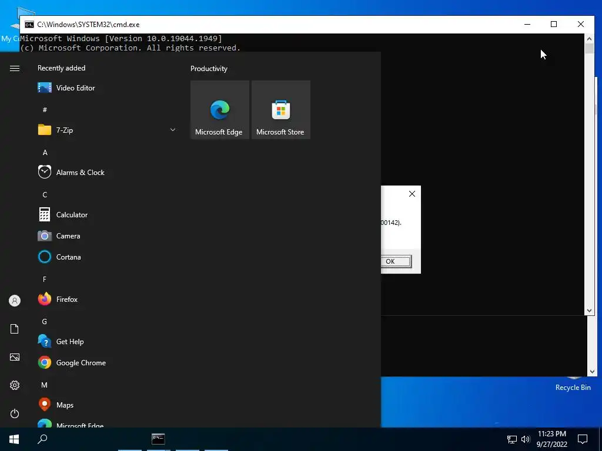Screen dimensions: 602x451
Task: Select the Recycle Bin desktop label
Action: click(573, 388)
